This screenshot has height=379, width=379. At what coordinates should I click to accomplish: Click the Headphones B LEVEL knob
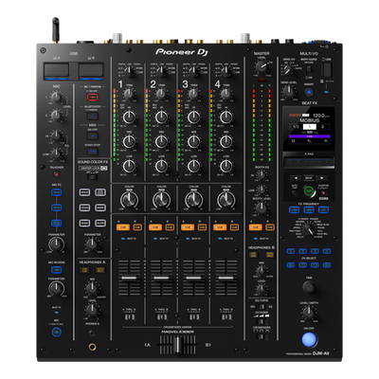click(x=262, y=288)
